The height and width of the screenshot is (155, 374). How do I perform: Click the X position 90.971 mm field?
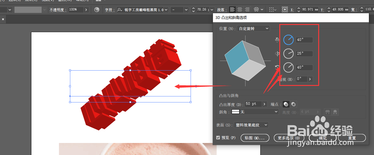click(x=309, y=10)
